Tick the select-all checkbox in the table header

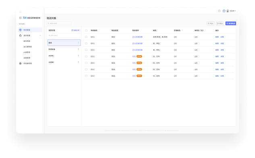click(86, 30)
